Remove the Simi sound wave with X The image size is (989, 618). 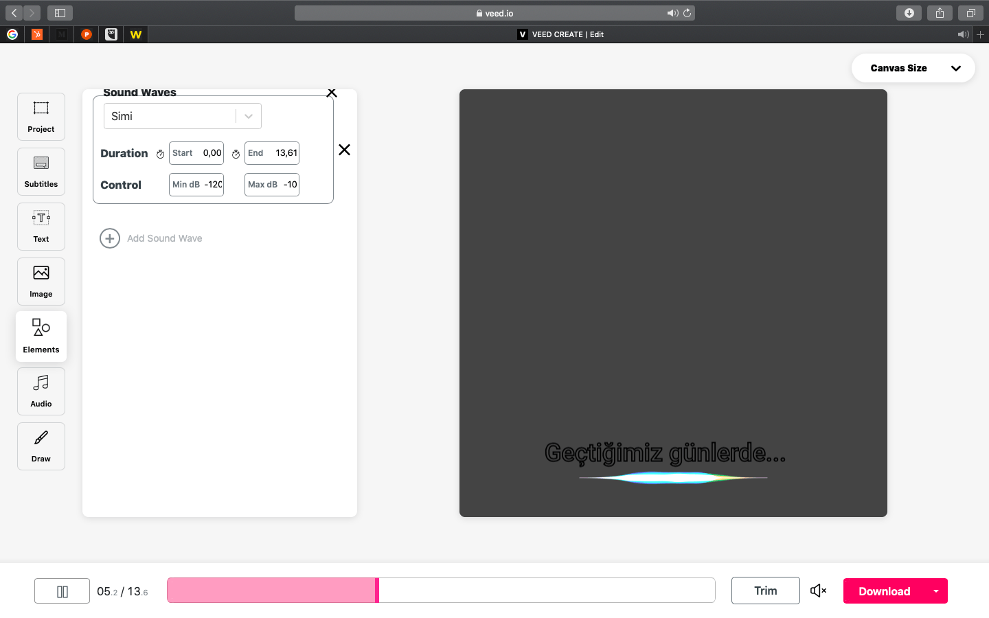[345, 150]
